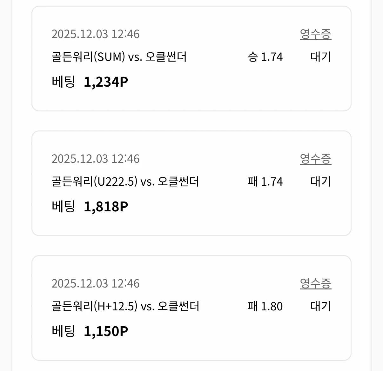This screenshot has height=371, width=383.
Task: Click the 대기 status on the second bet card
Action: [320, 182]
